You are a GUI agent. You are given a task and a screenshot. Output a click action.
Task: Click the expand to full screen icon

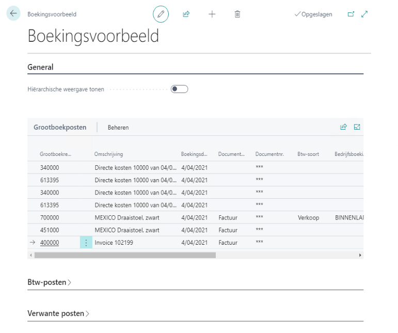pos(364,14)
